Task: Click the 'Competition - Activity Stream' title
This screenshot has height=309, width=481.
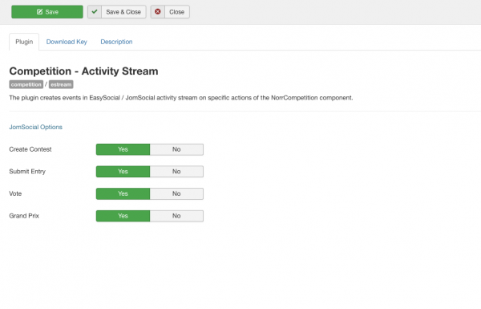Action: click(x=83, y=71)
